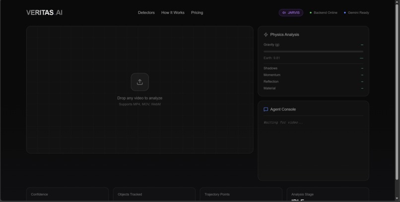Click 'Supports MP4, MOV, WebM' text
Viewport: 400px width, 202px height.
click(140, 104)
